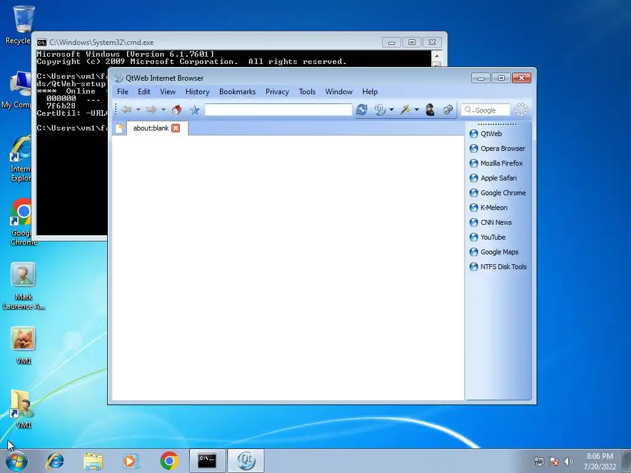Select the Google Chrome desktop shortcut
This screenshot has width=631, height=473.
21,222
